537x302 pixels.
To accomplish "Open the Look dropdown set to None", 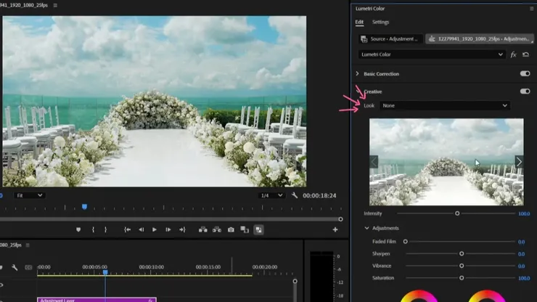I will coord(445,105).
